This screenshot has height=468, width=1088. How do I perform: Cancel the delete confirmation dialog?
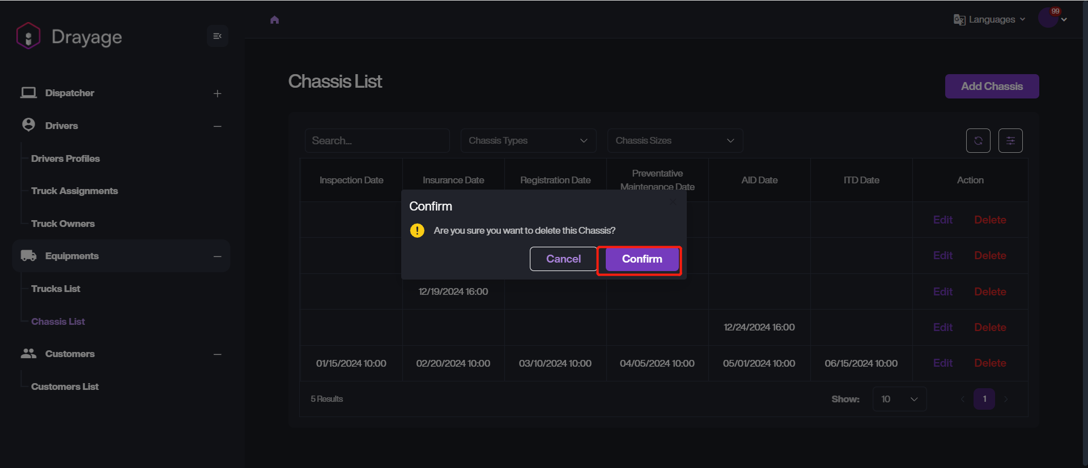click(563, 259)
